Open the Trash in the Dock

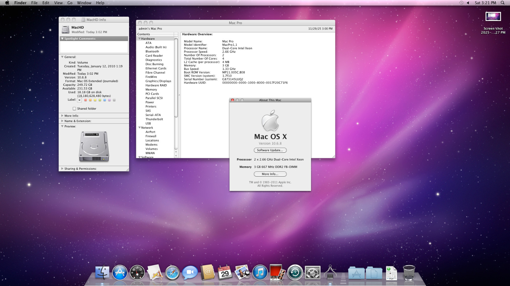[x=409, y=273]
